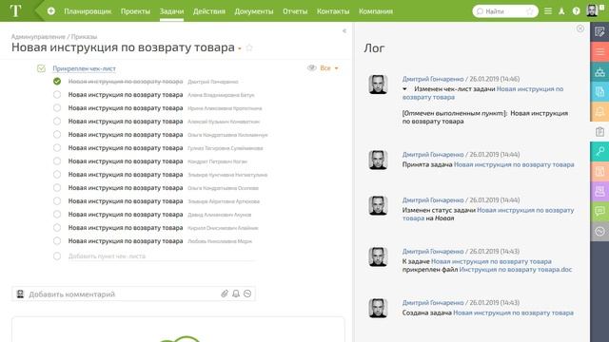Click the paperclip attach icon in comment box
Viewport: 609px width, 342px height.
click(225, 294)
